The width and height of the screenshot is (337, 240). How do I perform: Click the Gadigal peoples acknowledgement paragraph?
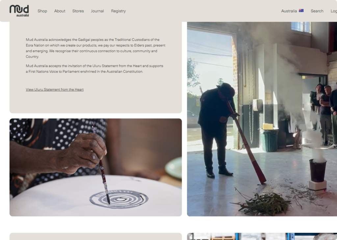pos(96,48)
